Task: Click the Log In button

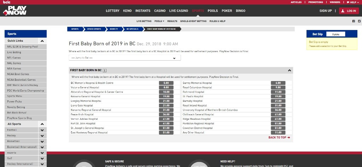Action: [x=349, y=11]
